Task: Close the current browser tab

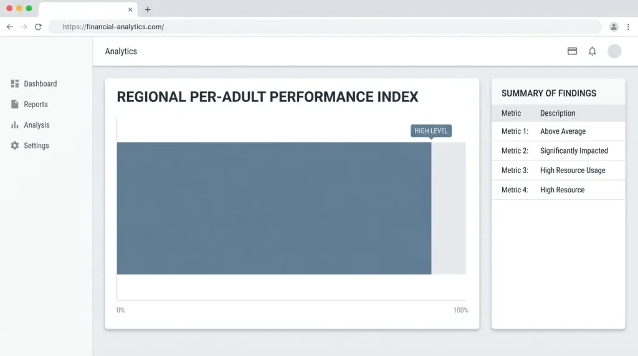Action: 130,9
